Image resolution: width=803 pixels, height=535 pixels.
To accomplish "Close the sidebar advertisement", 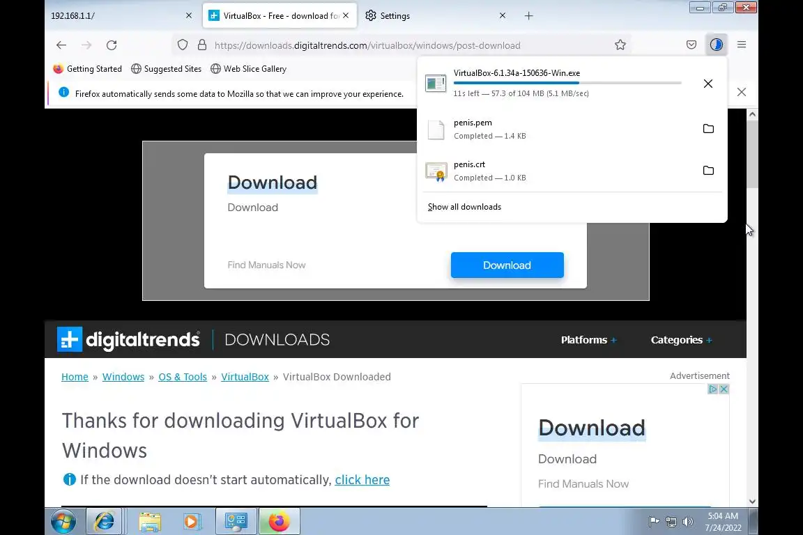I will click(x=724, y=389).
